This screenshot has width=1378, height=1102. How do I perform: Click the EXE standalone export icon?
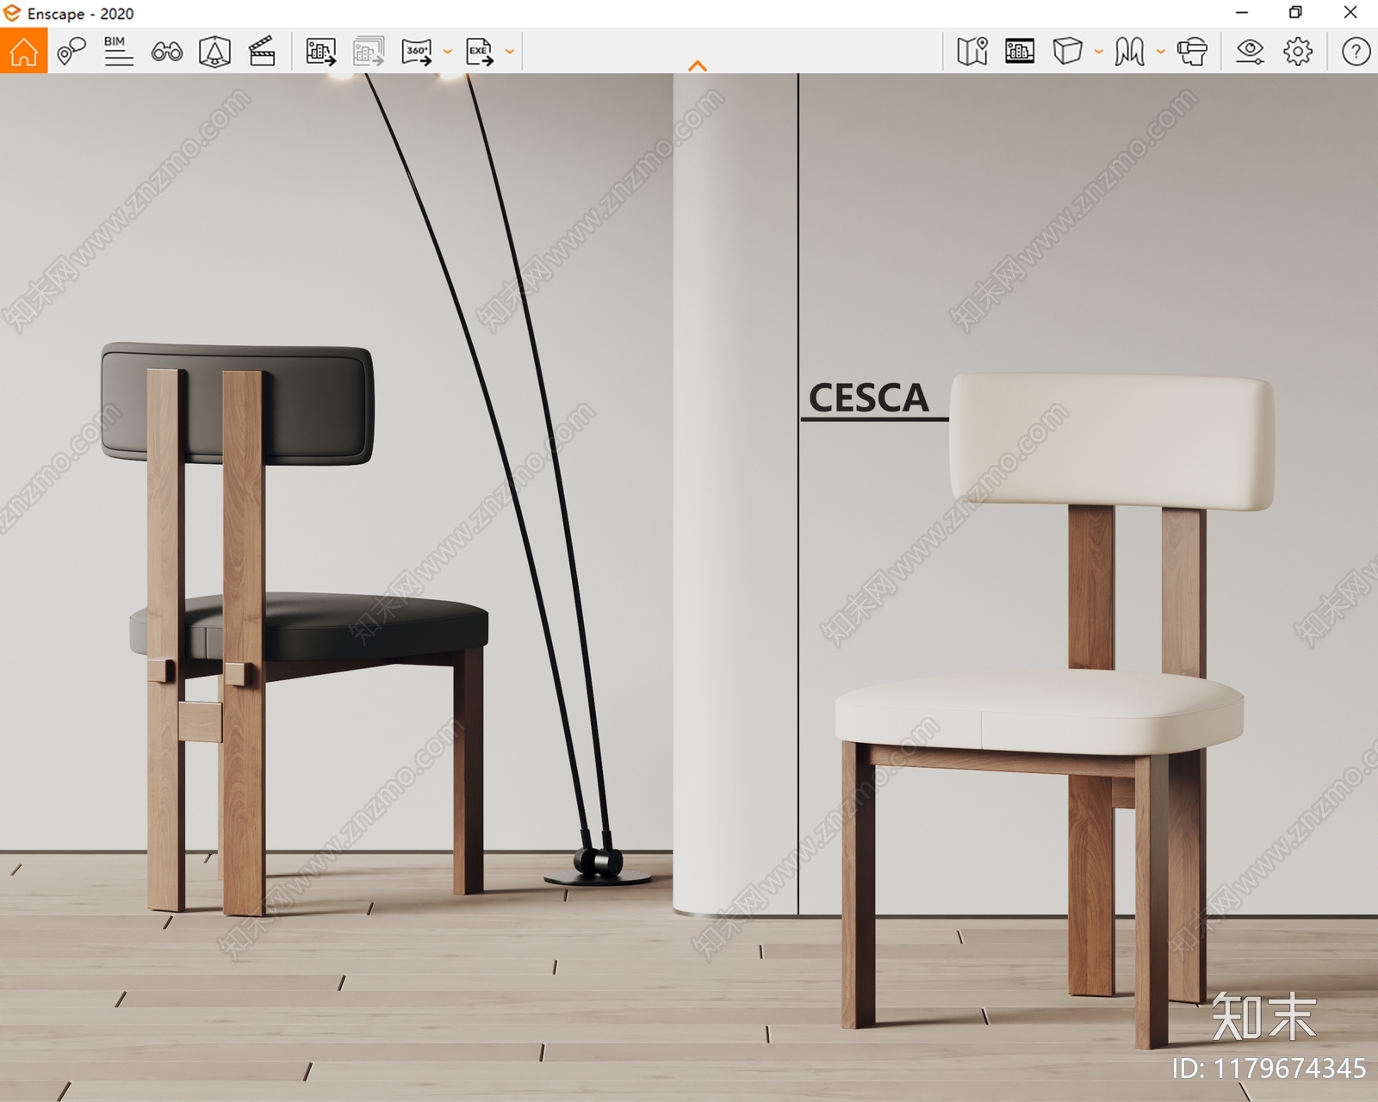(480, 52)
